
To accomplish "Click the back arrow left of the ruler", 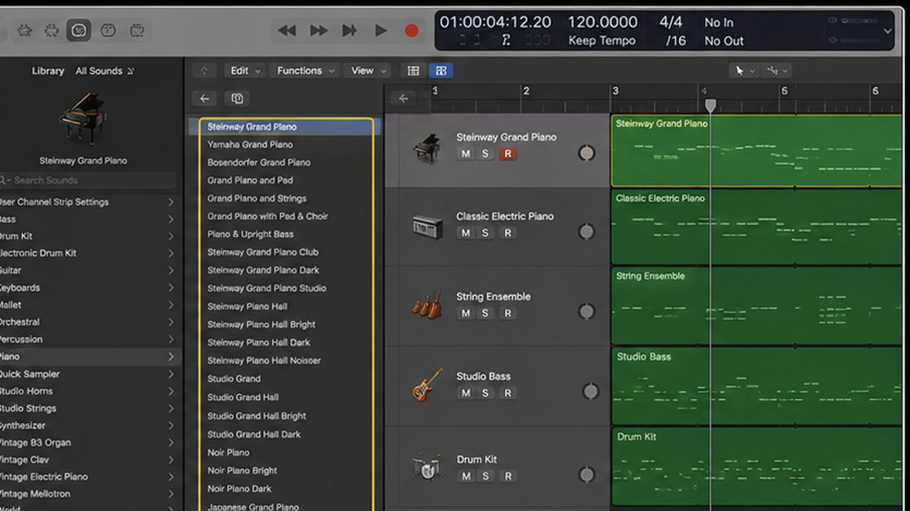I will pos(403,99).
